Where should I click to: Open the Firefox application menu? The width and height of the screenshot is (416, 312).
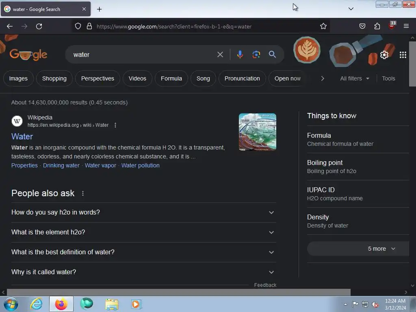click(x=406, y=26)
